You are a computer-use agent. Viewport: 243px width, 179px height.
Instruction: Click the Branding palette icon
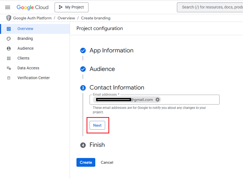(9, 39)
